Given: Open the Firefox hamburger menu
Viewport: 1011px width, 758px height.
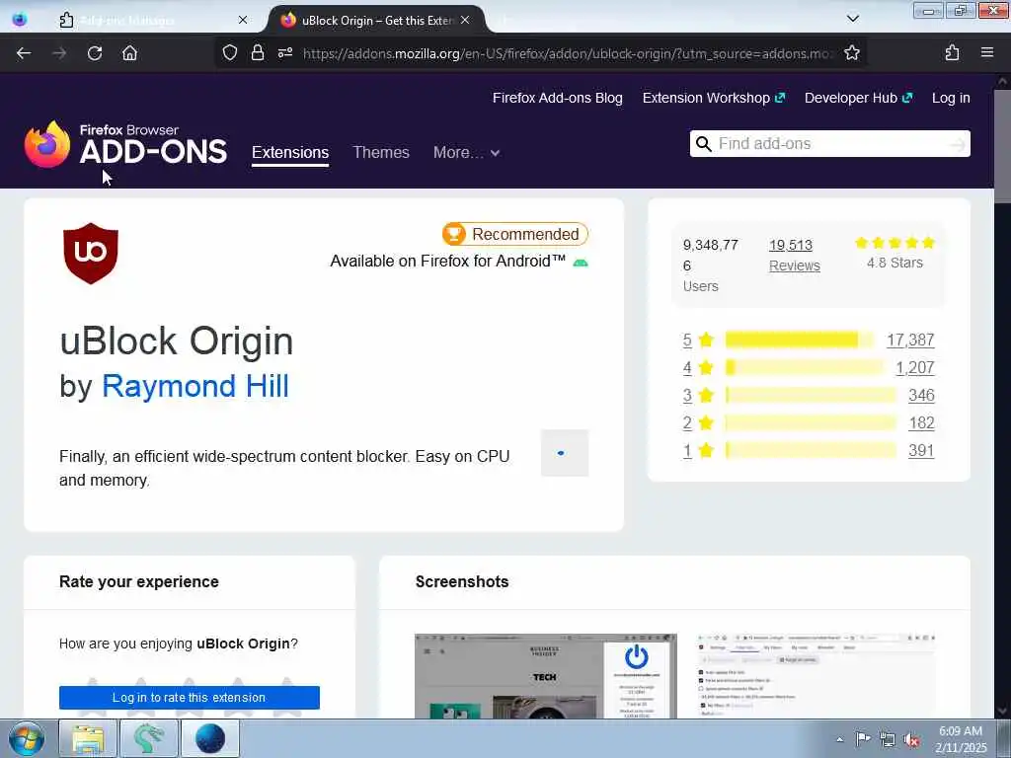Looking at the screenshot, I should click(x=987, y=52).
